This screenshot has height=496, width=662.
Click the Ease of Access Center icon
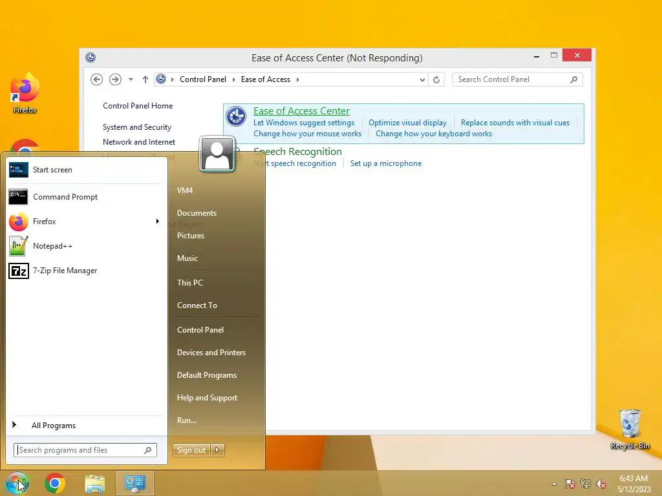(236, 116)
